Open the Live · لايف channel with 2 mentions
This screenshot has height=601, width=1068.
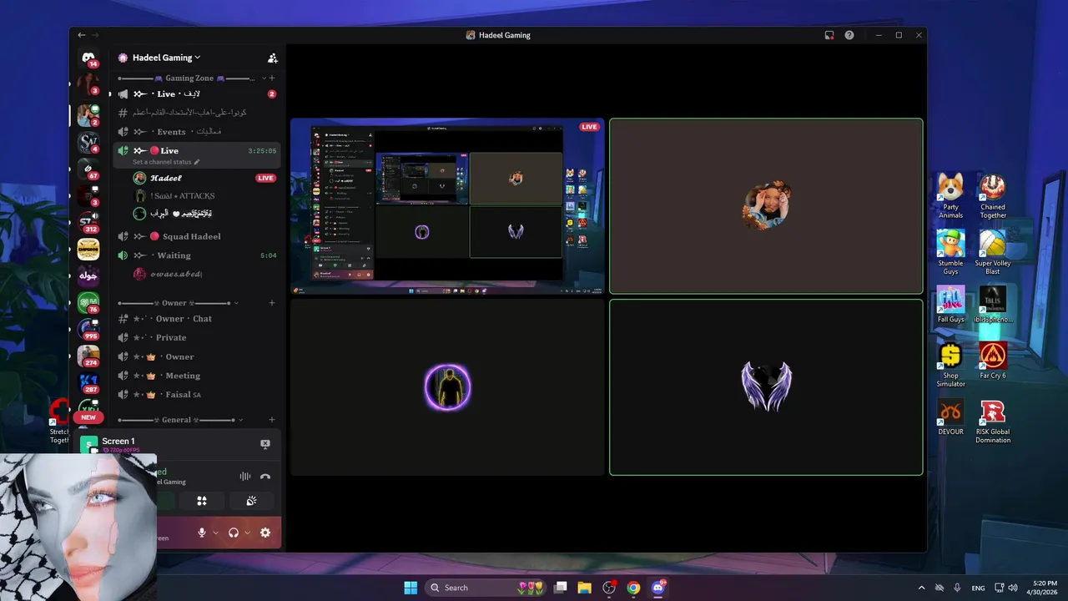coord(196,94)
